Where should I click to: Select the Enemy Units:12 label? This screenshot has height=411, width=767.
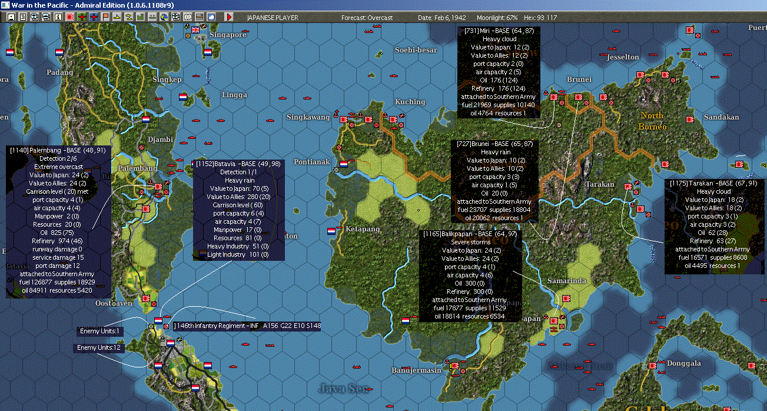[99, 347]
